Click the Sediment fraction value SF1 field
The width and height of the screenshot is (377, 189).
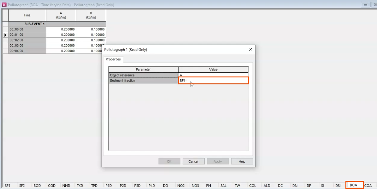pos(213,81)
